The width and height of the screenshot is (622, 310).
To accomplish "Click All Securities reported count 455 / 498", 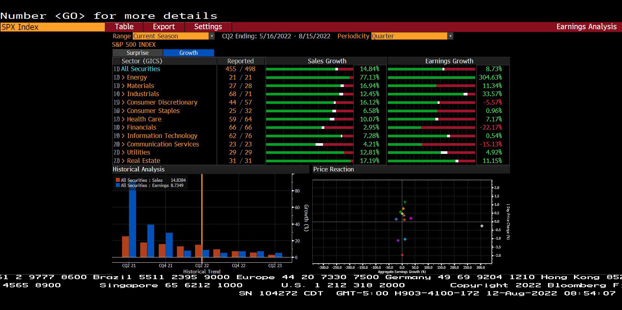I will click(241, 69).
